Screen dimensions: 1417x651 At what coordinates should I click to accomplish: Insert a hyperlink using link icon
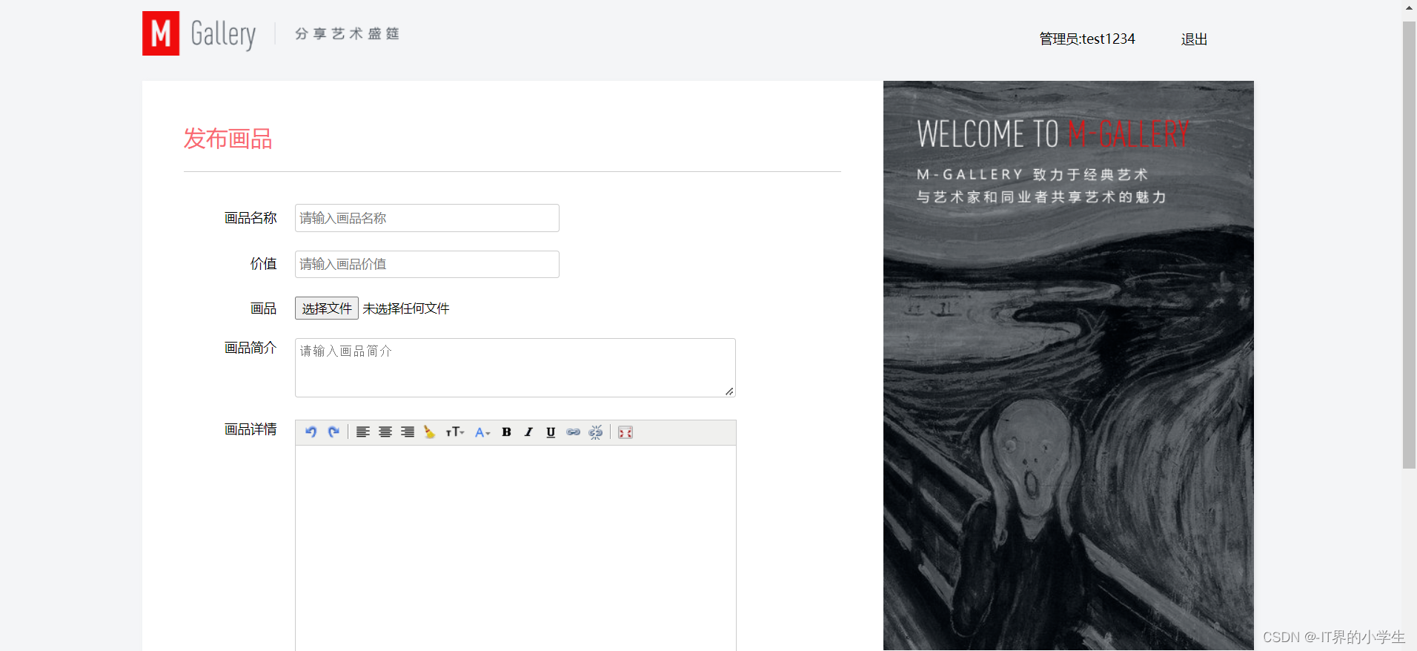(574, 432)
